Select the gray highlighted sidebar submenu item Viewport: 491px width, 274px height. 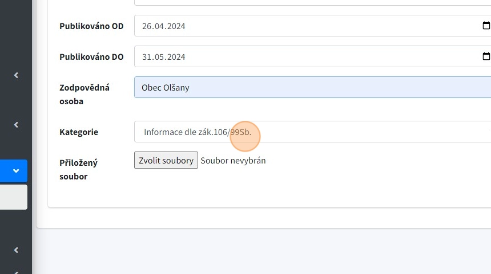pyautogui.click(x=13, y=197)
